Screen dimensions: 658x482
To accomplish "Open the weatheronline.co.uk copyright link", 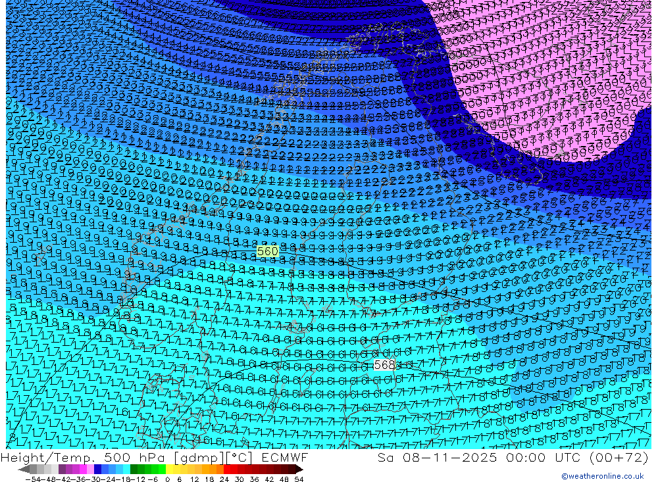I will (603, 476).
